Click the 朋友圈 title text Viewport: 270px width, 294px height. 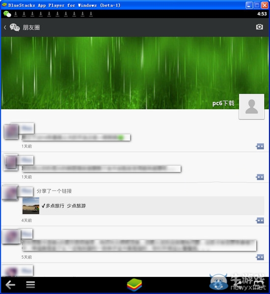[x=31, y=27]
